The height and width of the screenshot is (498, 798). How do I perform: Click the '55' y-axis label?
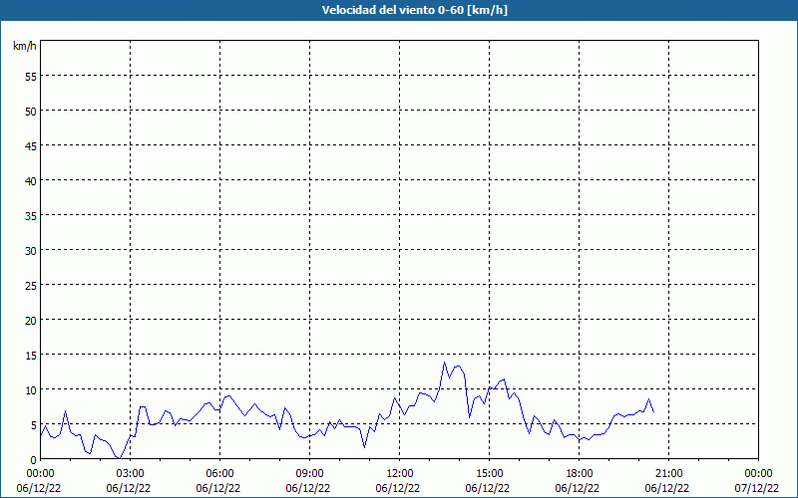click(x=31, y=77)
